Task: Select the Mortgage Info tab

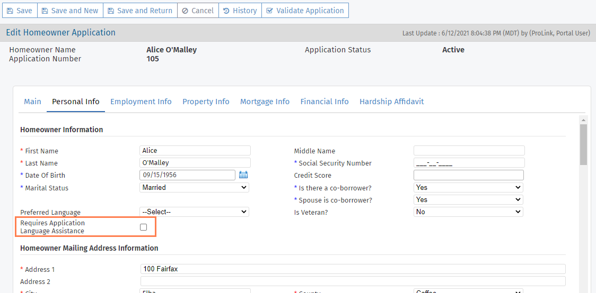Action: click(265, 102)
